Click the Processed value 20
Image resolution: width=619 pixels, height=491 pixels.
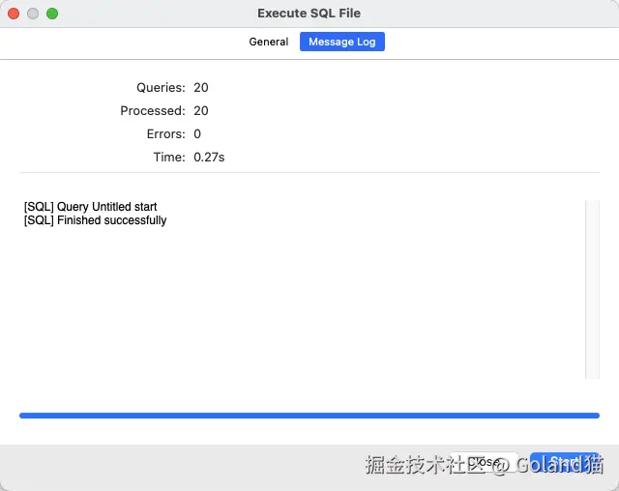(201, 111)
